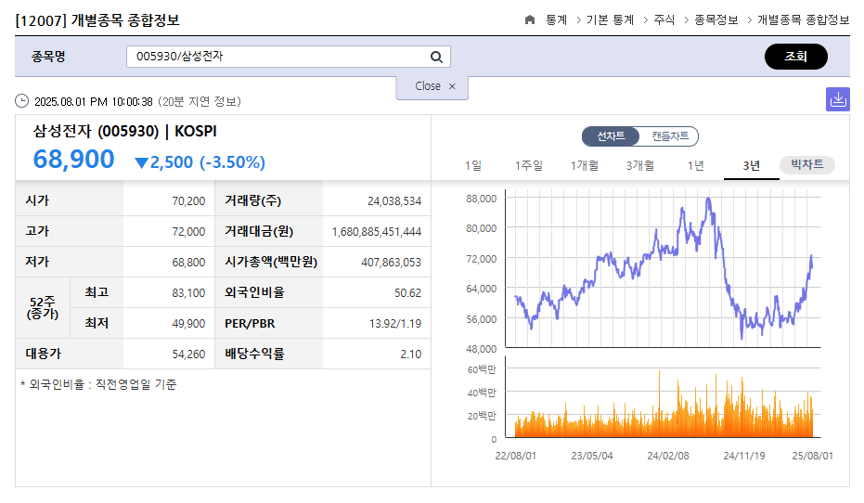The width and height of the screenshot is (864, 503).
Task: Click the 52주 최저 value 49,900
Action: (x=188, y=323)
